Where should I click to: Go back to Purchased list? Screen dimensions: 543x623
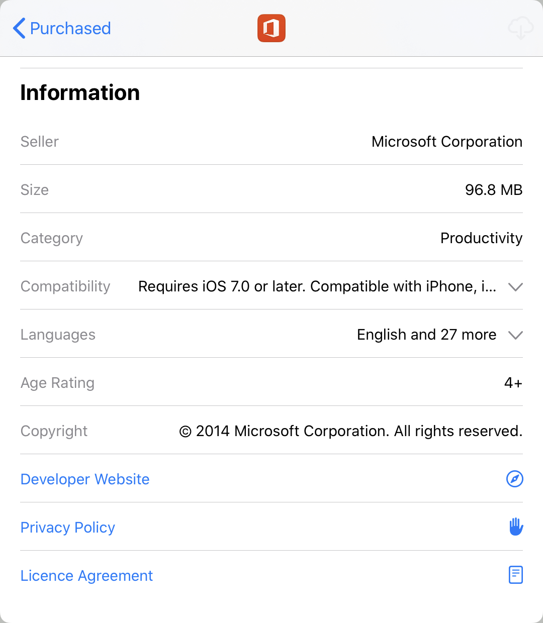pyautogui.click(x=62, y=28)
